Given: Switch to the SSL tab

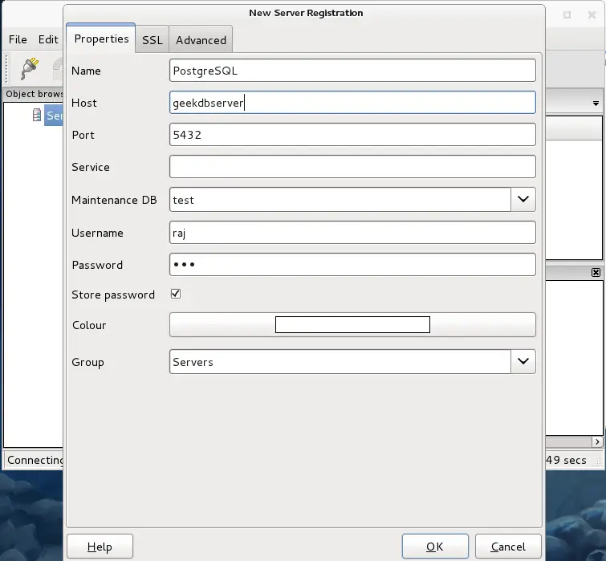Looking at the screenshot, I should coord(153,40).
